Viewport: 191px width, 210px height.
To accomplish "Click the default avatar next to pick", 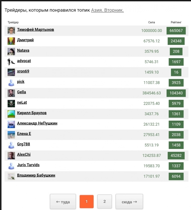I will click(x=11, y=83).
